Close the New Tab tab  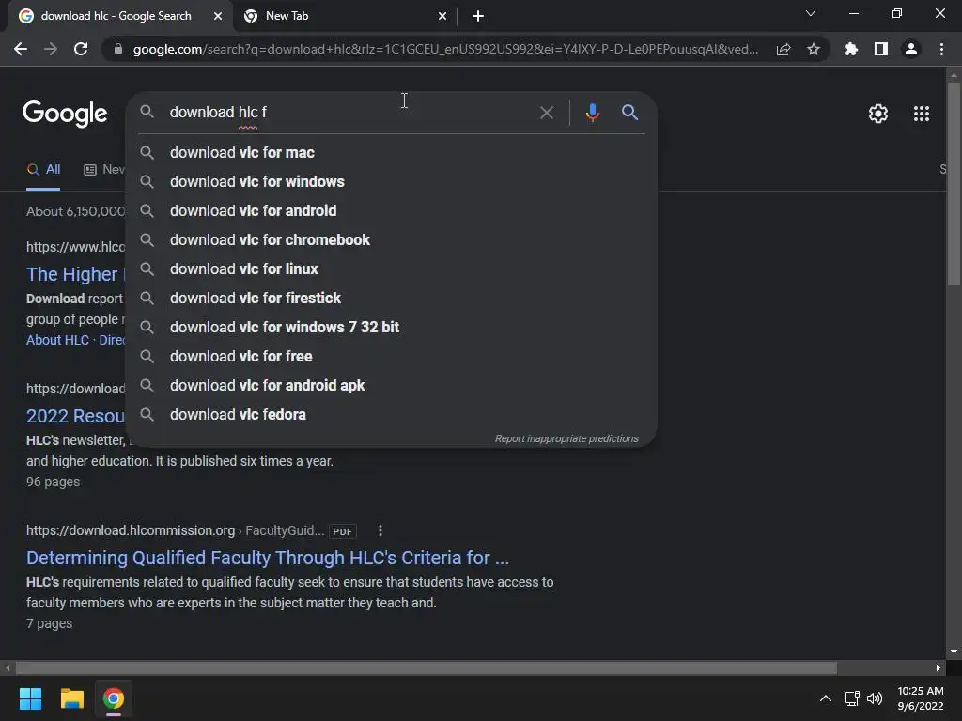pos(442,16)
